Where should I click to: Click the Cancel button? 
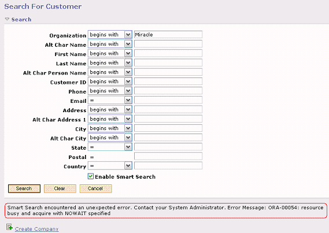click(x=95, y=188)
